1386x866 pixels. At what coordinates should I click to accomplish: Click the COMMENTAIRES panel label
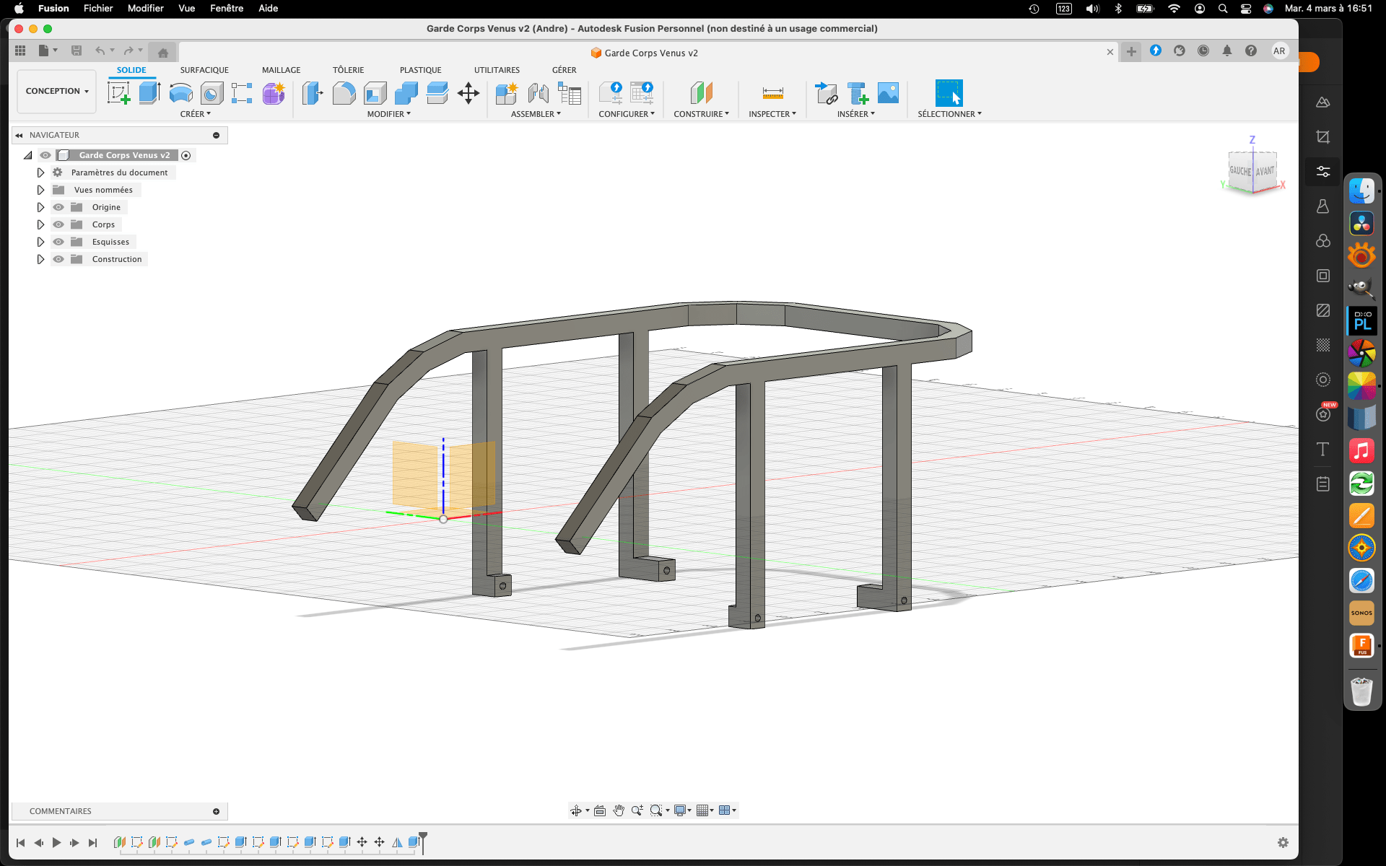[x=61, y=811]
